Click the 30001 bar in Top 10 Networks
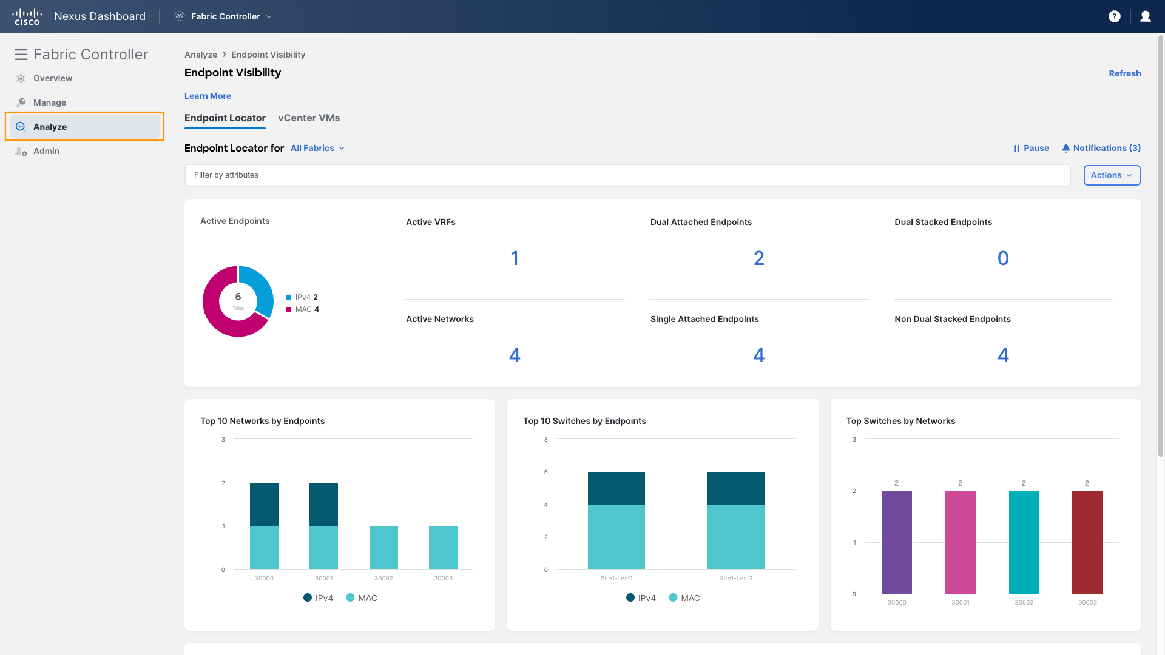This screenshot has height=655, width=1165. tap(323, 526)
